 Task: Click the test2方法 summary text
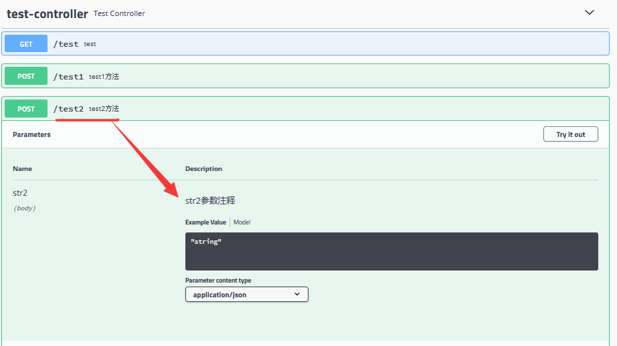point(104,109)
